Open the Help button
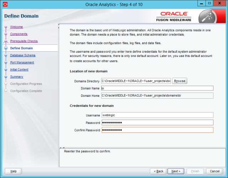 coord(14,171)
